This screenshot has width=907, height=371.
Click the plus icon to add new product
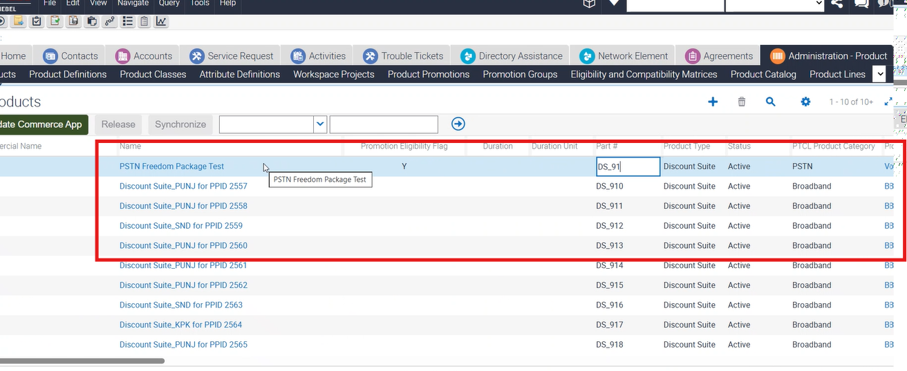(713, 102)
